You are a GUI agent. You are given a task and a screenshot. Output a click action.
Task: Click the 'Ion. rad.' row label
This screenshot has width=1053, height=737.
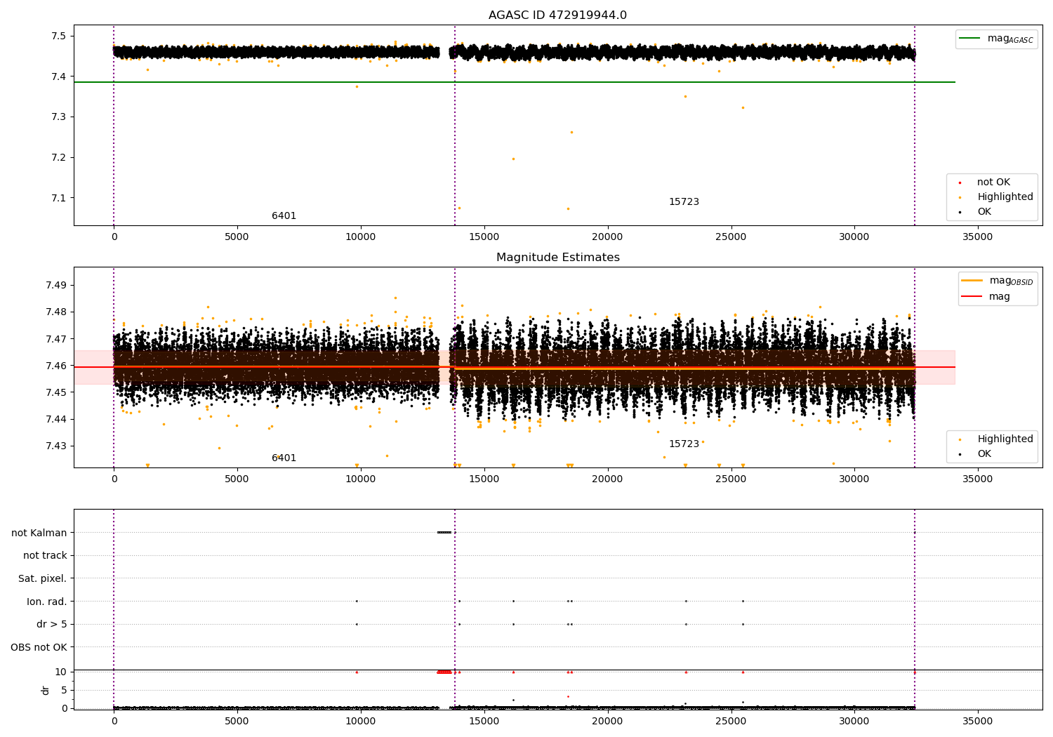46,602
